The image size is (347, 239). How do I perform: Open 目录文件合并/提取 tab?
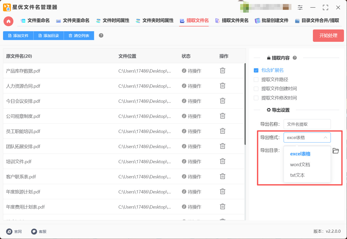point(317,21)
